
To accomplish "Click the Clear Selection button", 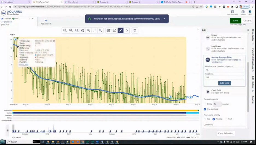I will point(225,133).
